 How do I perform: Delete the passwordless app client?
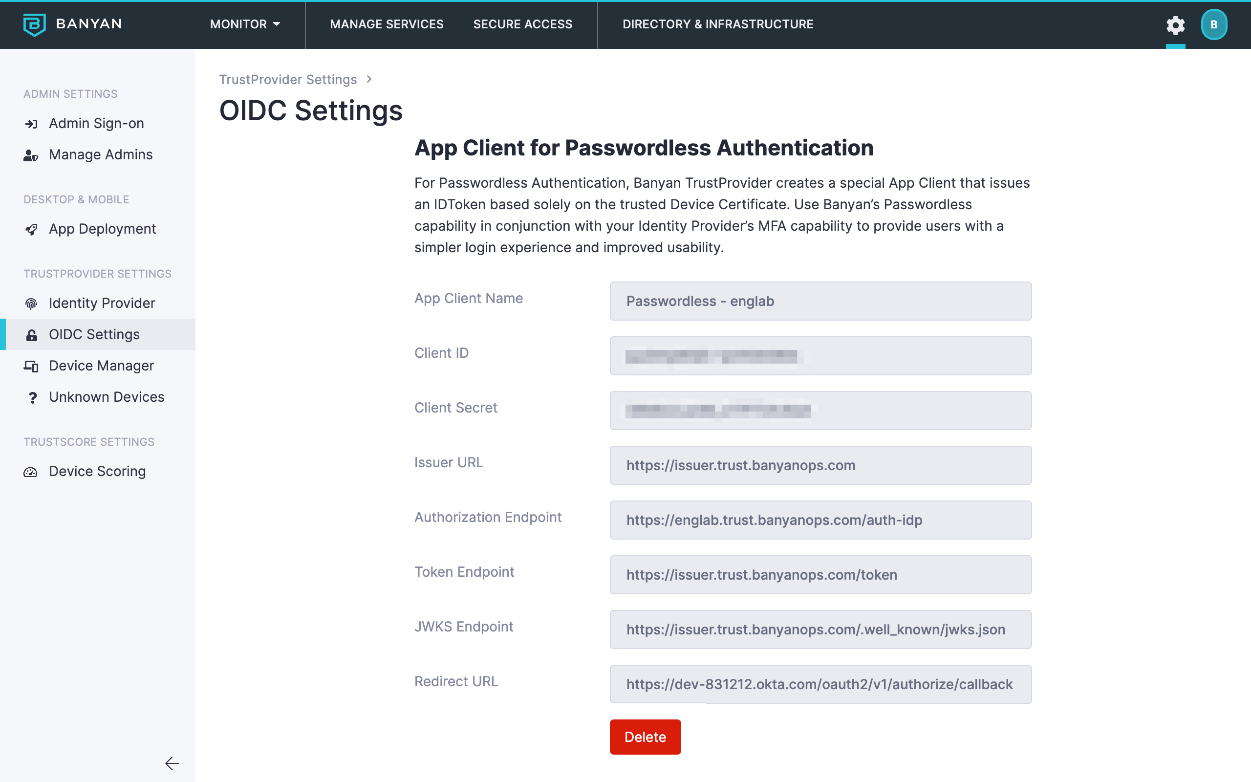point(645,737)
